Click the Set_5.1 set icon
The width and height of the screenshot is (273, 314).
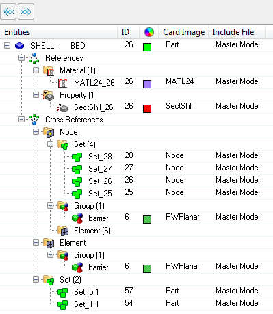click(x=62, y=292)
